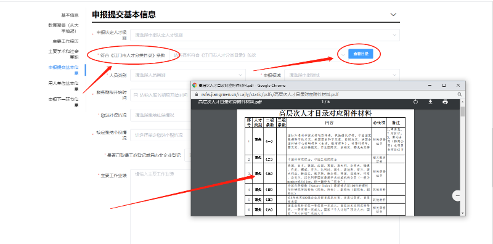Click the 人才类别 column header in the PDF table
Image resolution: width=493 pixels, height=244 pixels.
pos(258,123)
